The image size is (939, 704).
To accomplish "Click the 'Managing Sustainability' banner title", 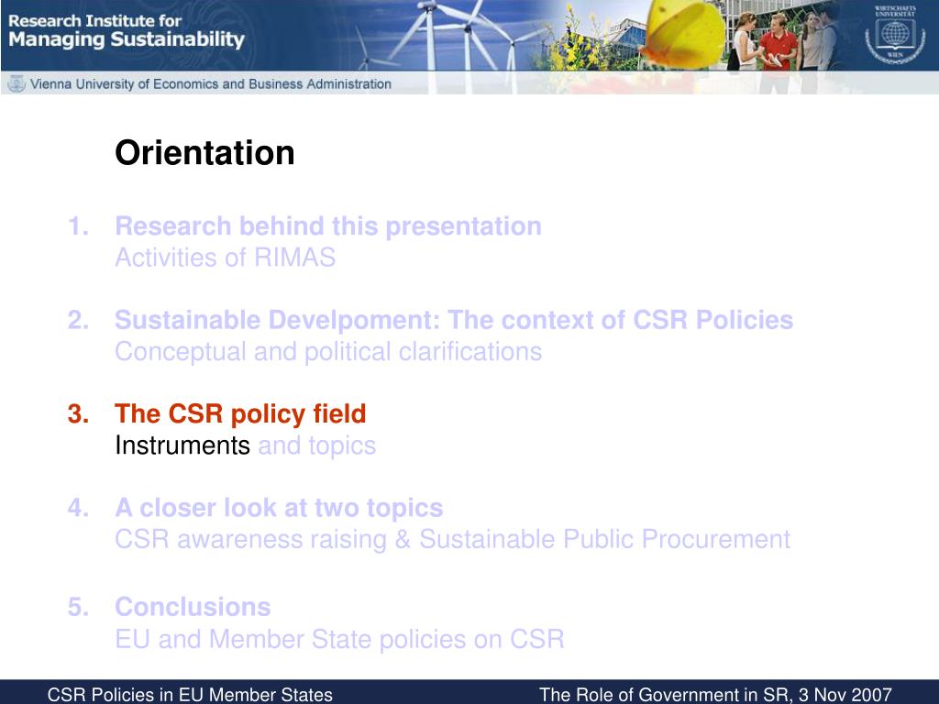I will click(x=127, y=40).
